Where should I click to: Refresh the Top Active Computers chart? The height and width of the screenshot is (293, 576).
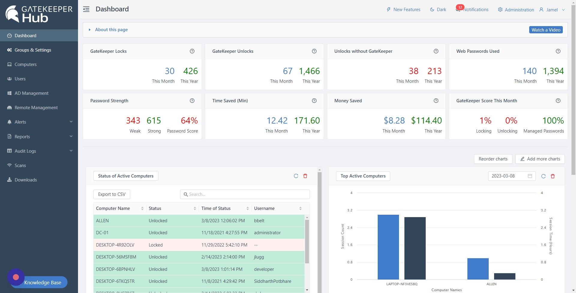click(x=543, y=176)
